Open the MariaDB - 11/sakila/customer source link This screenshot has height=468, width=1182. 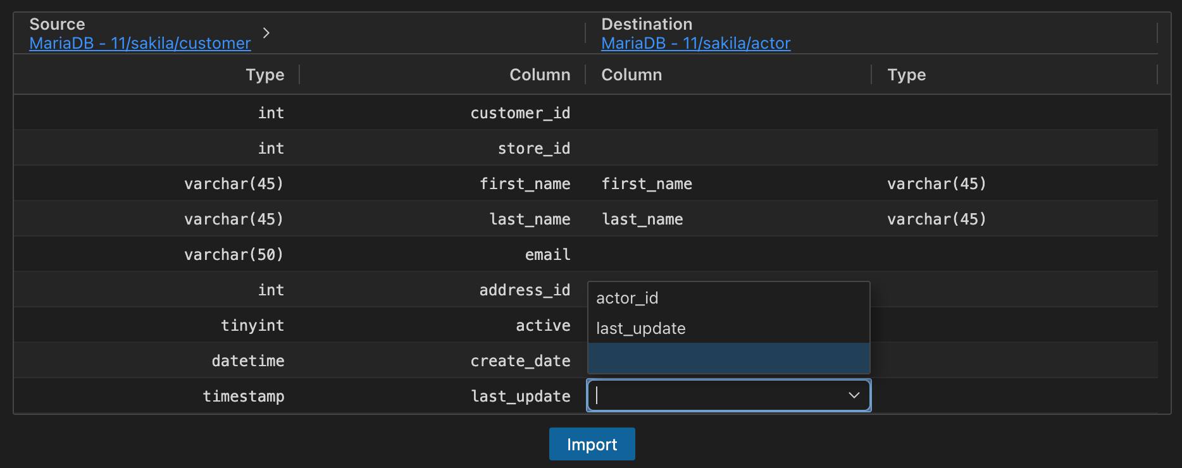(140, 43)
